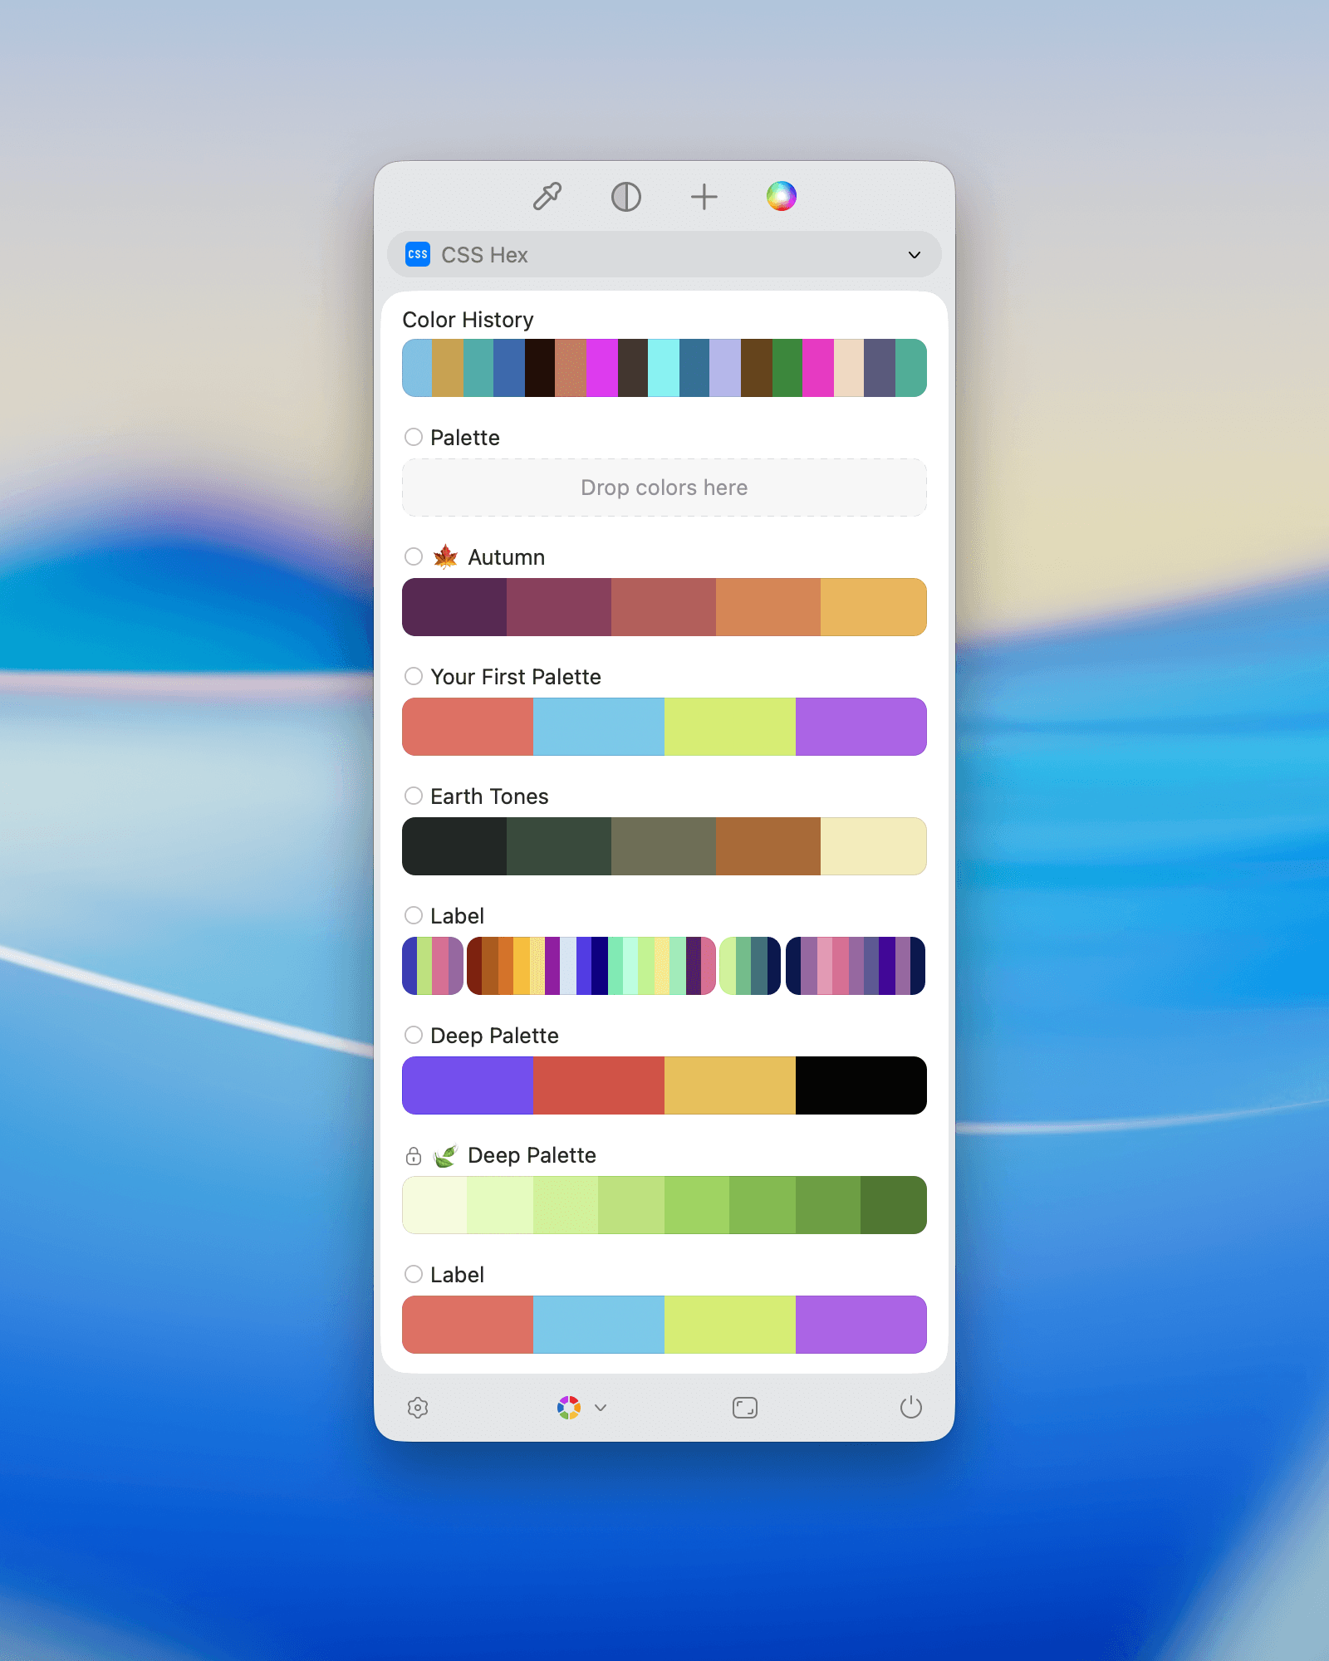Select Your First Palette radio button
The width and height of the screenshot is (1329, 1661).
pyautogui.click(x=414, y=676)
